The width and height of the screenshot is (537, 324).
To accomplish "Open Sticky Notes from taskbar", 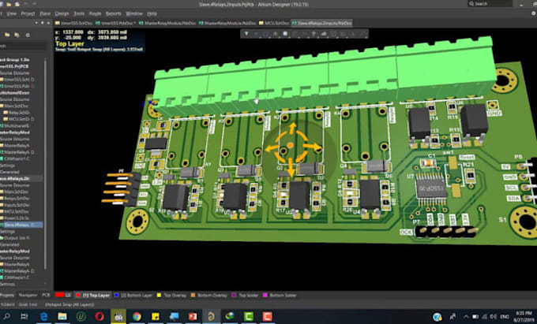I will click(x=156, y=316).
